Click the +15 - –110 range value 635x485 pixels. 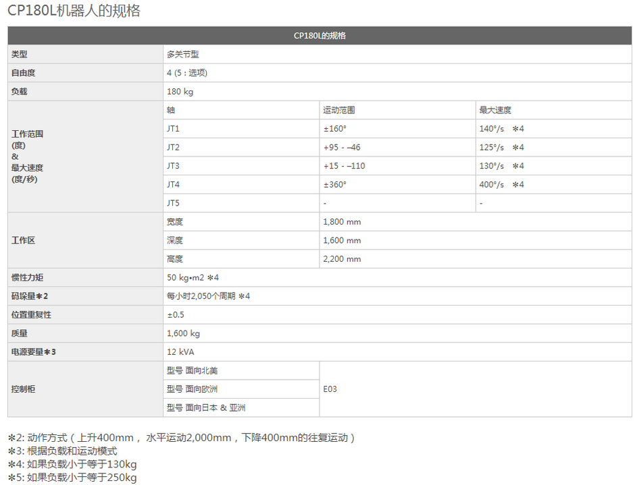345,166
